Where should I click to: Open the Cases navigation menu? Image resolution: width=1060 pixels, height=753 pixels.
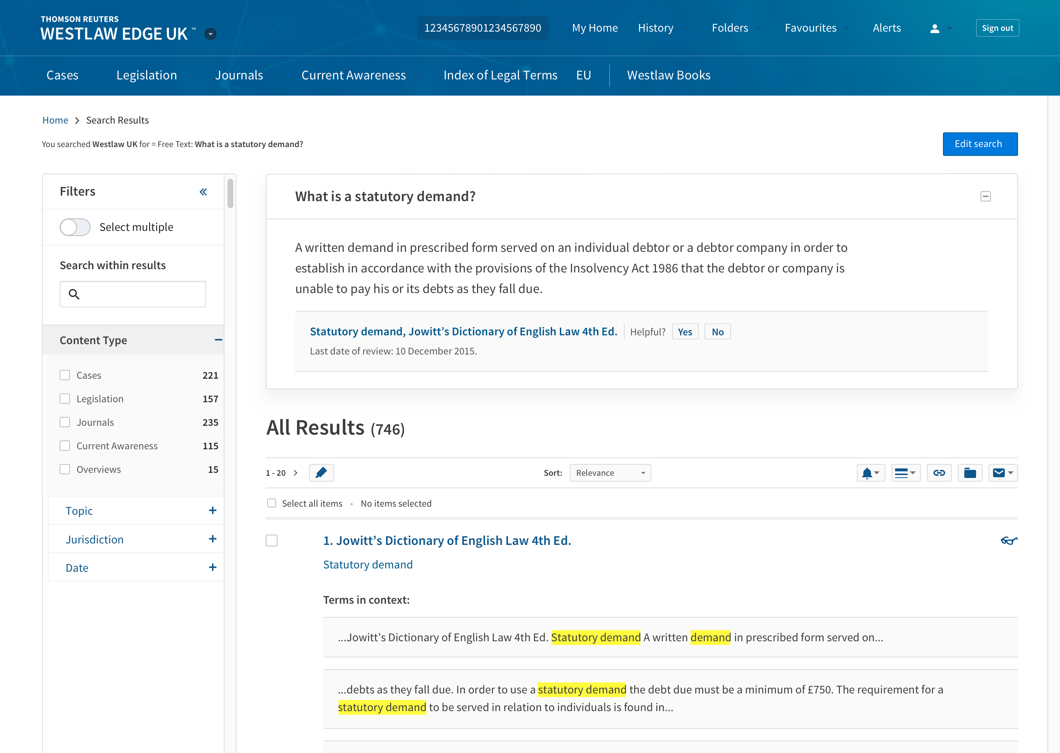tap(62, 75)
